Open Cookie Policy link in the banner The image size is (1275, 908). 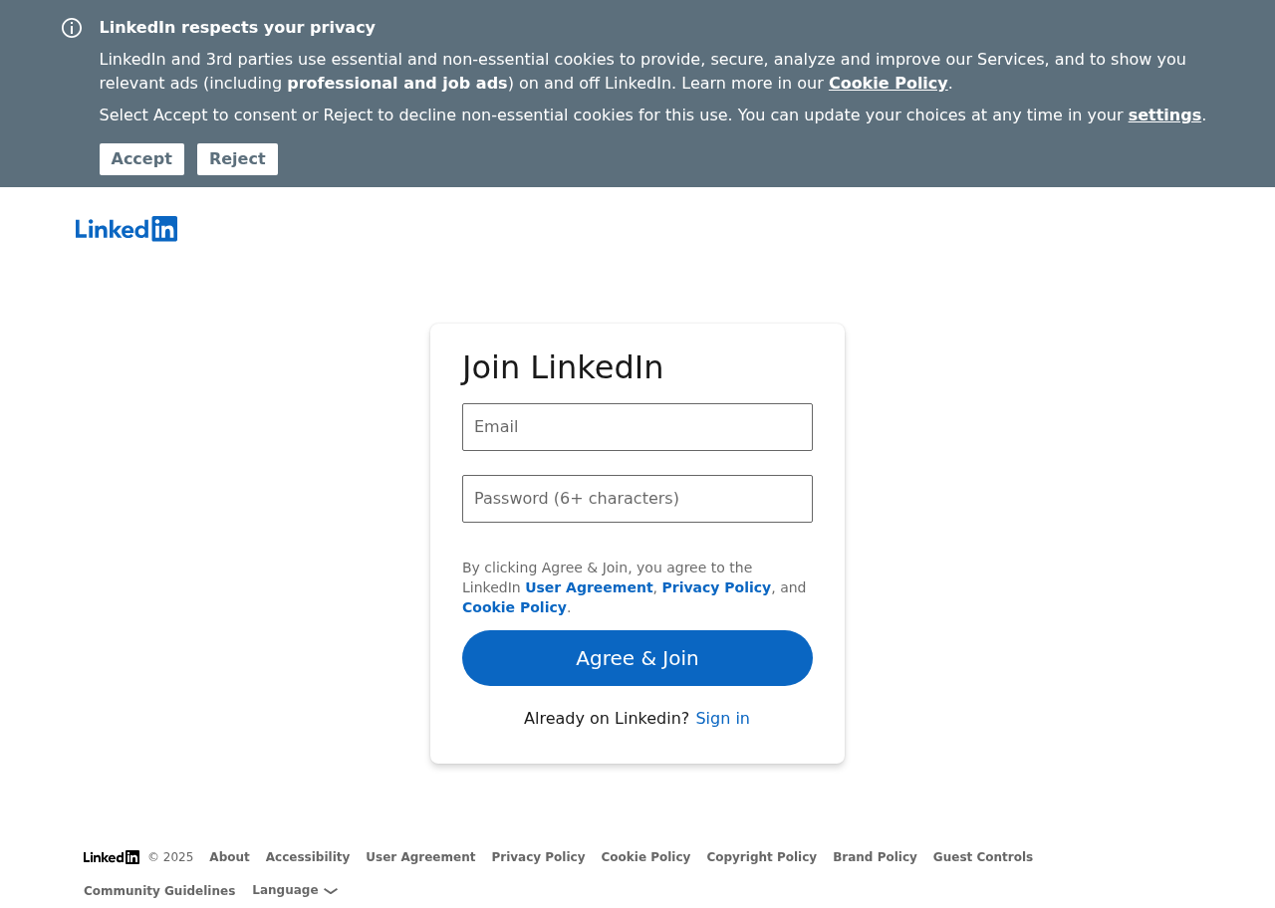click(x=888, y=84)
